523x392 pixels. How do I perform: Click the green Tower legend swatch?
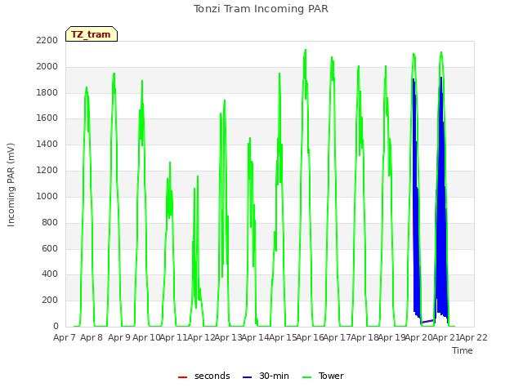coord(306,377)
